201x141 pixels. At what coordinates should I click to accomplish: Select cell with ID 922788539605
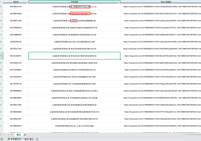click(x=16, y=98)
